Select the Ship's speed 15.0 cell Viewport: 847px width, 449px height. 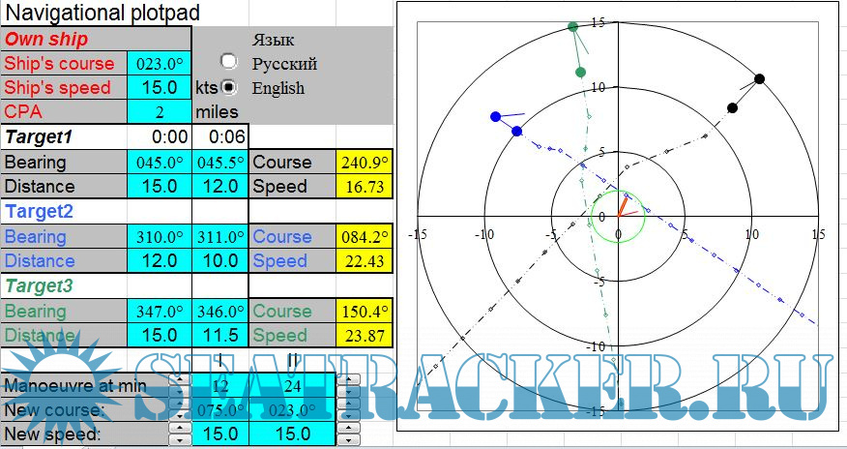160,87
